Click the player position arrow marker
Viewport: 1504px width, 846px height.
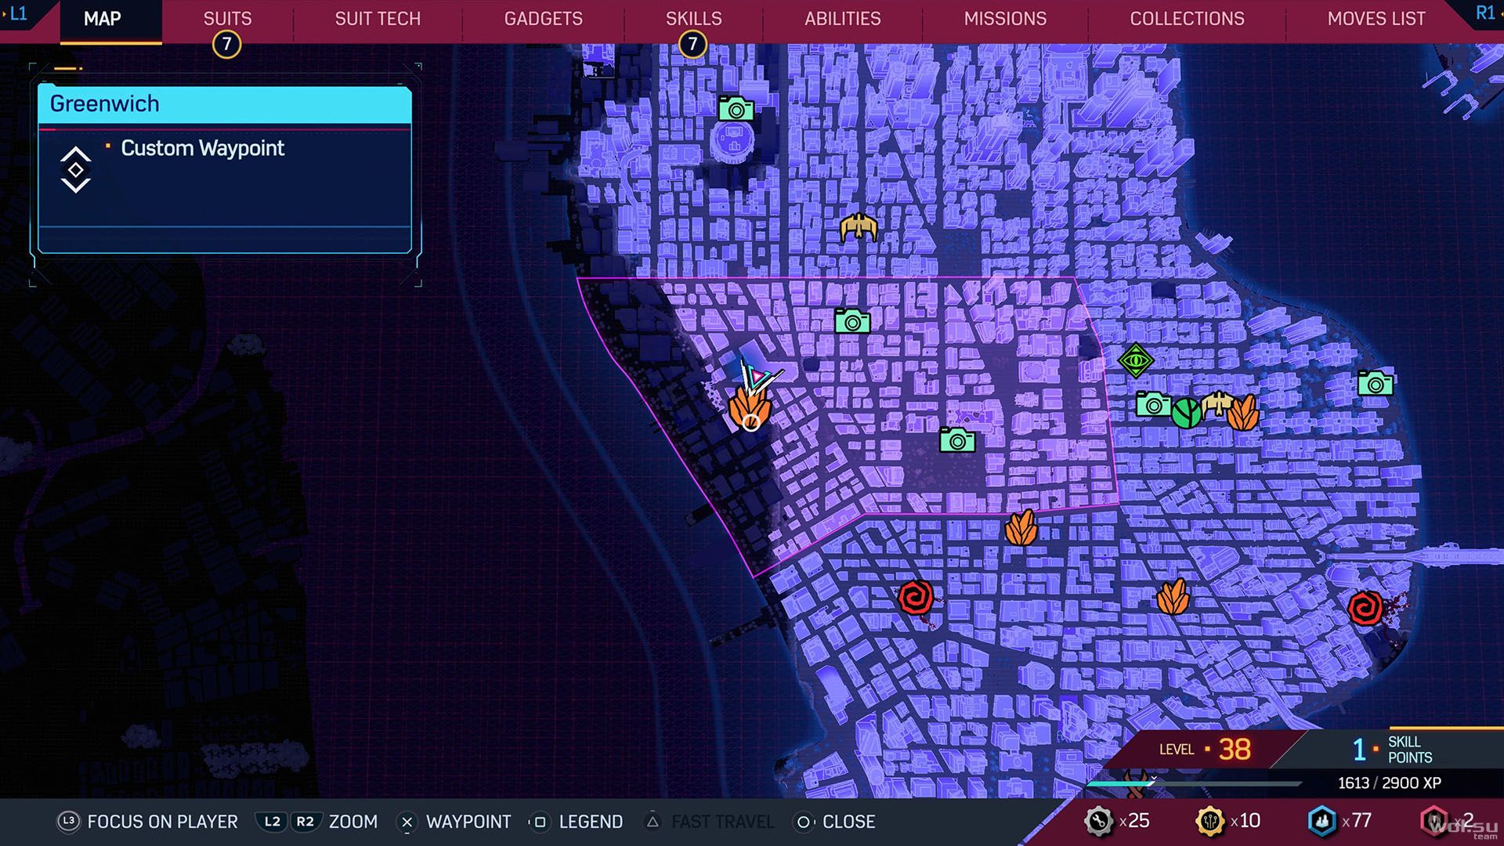click(758, 378)
